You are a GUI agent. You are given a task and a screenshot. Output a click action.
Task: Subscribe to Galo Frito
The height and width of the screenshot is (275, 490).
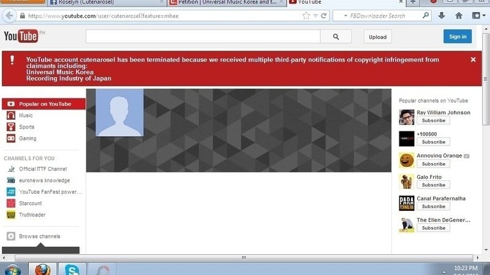tap(434, 185)
